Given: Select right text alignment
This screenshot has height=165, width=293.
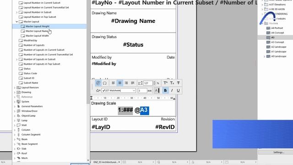Looking at the screenshot, I should [x=126, y=83].
